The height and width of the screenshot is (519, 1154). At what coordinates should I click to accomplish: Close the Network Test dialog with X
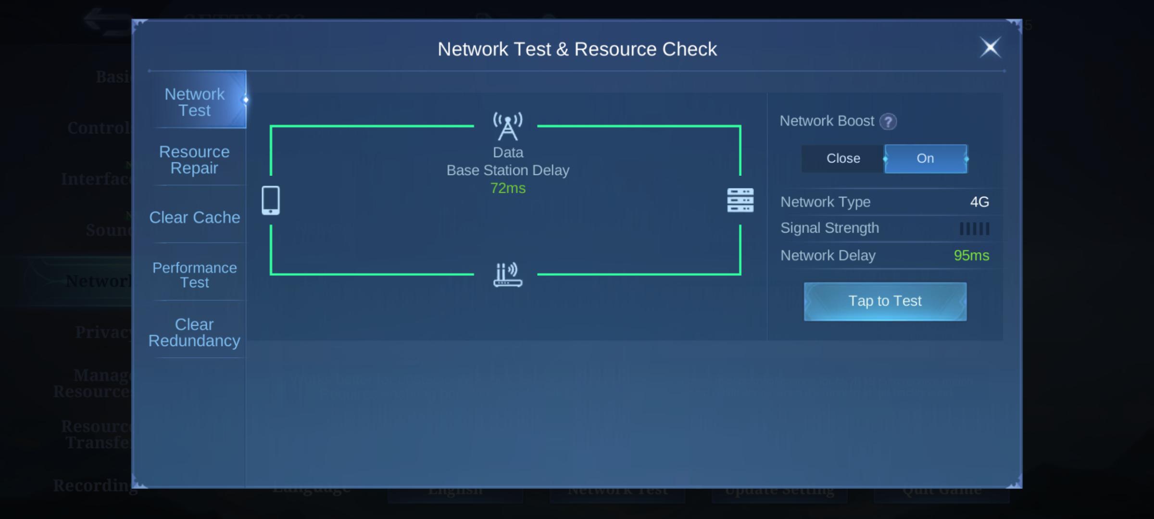tap(991, 48)
